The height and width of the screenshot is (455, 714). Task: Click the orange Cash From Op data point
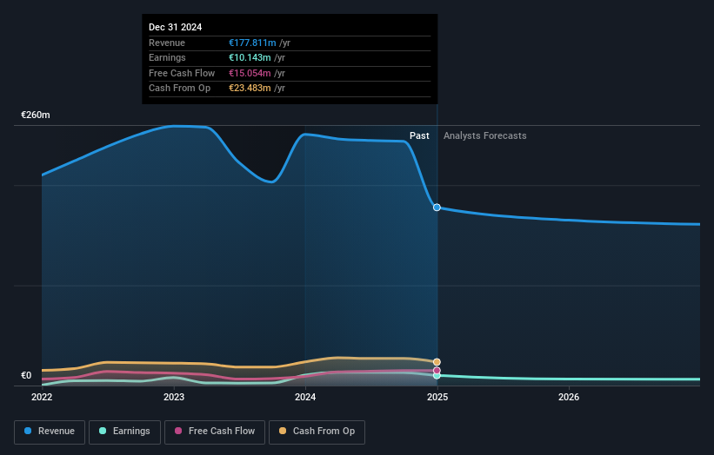437,362
